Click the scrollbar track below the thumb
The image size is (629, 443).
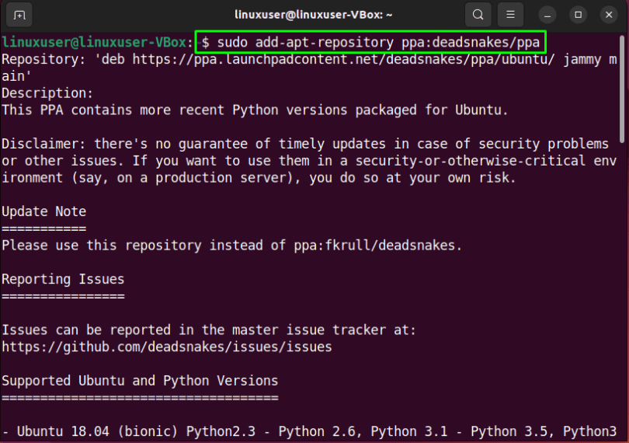[x=622, y=311]
